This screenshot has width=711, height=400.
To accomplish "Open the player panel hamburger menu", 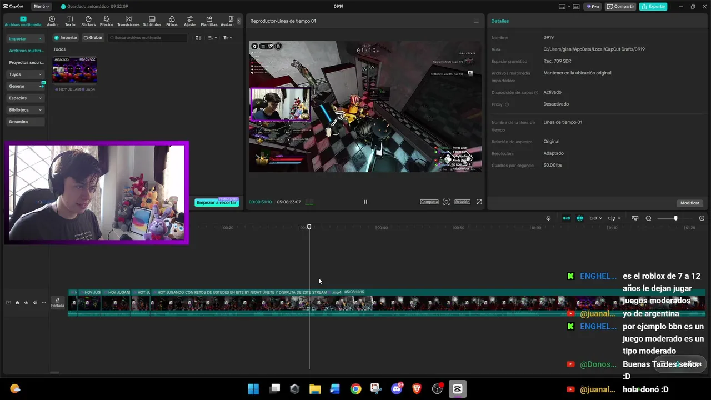I will tap(476, 21).
